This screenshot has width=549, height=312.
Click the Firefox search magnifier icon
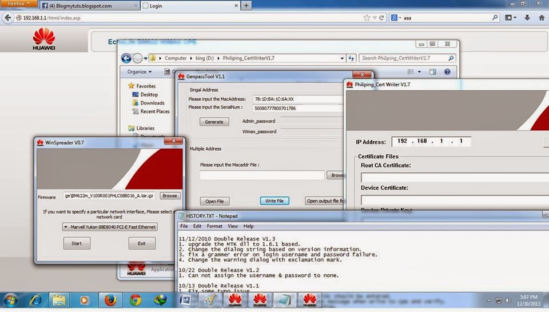click(495, 18)
